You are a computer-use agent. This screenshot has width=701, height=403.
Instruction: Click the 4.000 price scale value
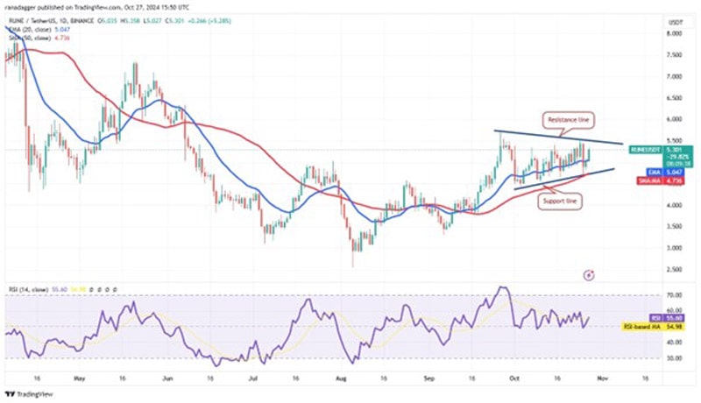coord(674,205)
